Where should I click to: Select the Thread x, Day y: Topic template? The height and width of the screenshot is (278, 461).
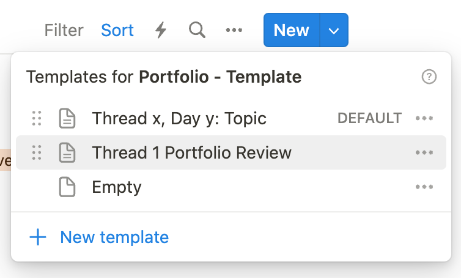tap(179, 118)
